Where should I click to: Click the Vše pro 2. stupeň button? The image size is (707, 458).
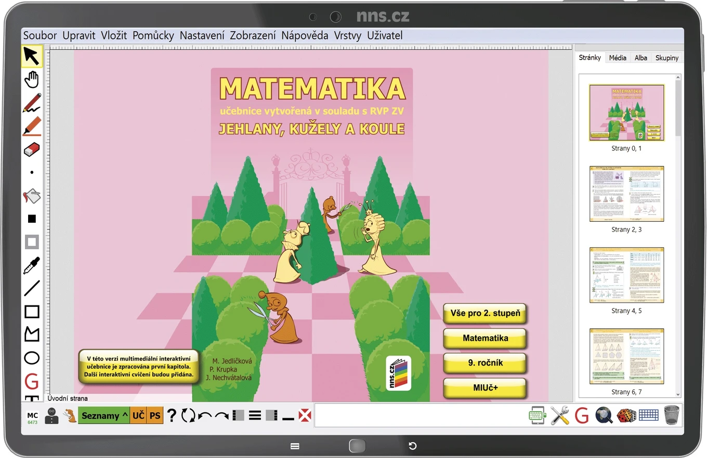tap(485, 313)
